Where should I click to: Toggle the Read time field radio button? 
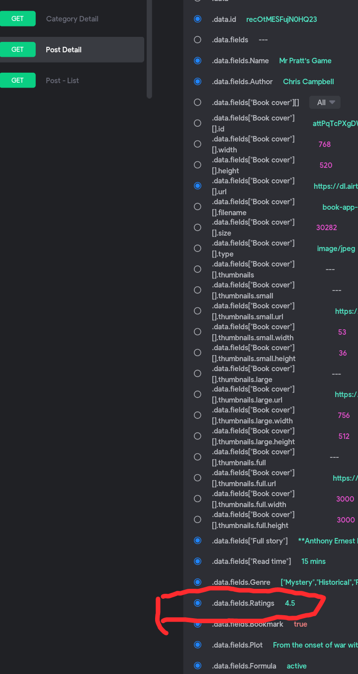pyautogui.click(x=197, y=561)
